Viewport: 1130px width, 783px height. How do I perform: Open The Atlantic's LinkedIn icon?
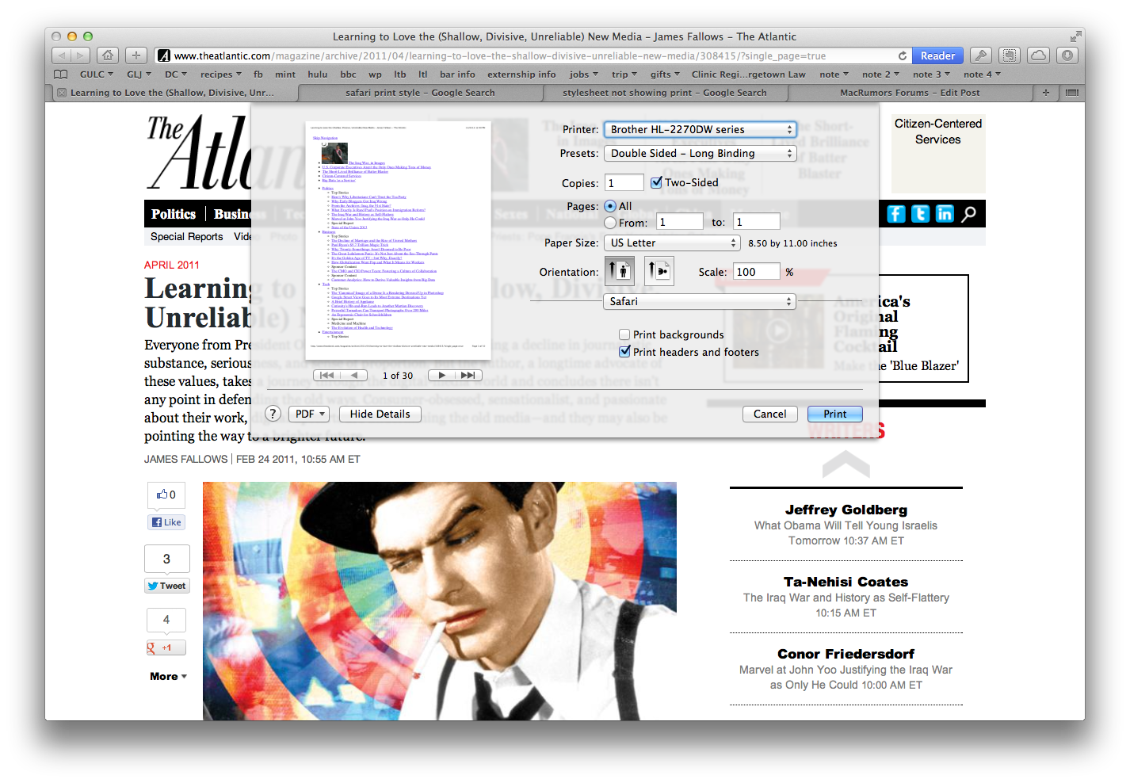(945, 214)
